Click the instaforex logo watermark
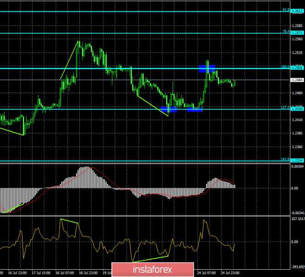Viewport: 305px width, 277px height. pyautogui.click(x=150, y=268)
